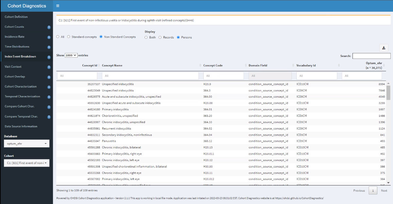Click the hamburger menu icon to collapse sidebar
Viewport: 393px width, 204px height.
(x=58, y=6)
